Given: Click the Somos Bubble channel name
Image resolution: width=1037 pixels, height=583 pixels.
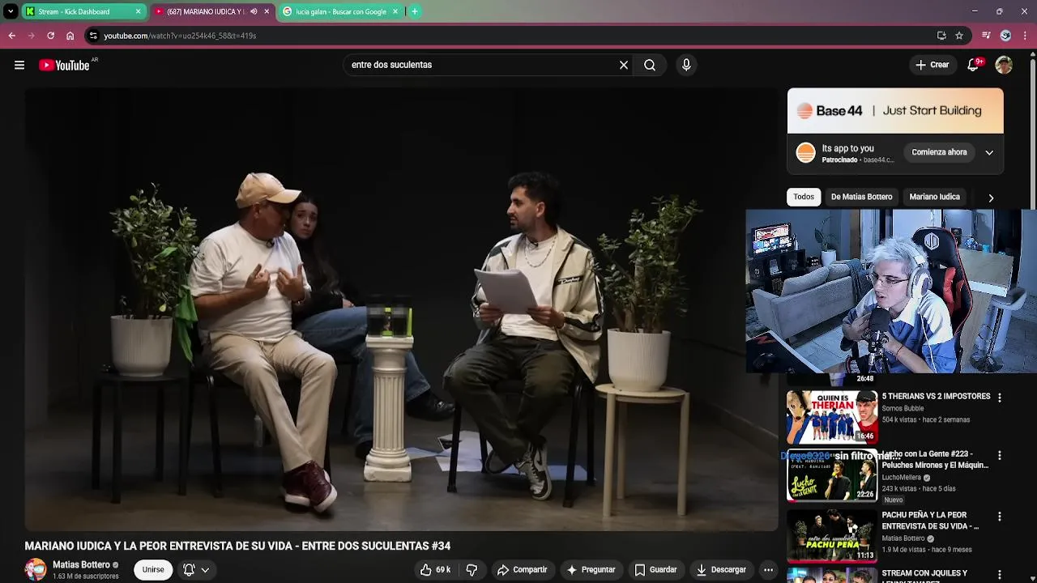Looking at the screenshot, I should [x=903, y=409].
